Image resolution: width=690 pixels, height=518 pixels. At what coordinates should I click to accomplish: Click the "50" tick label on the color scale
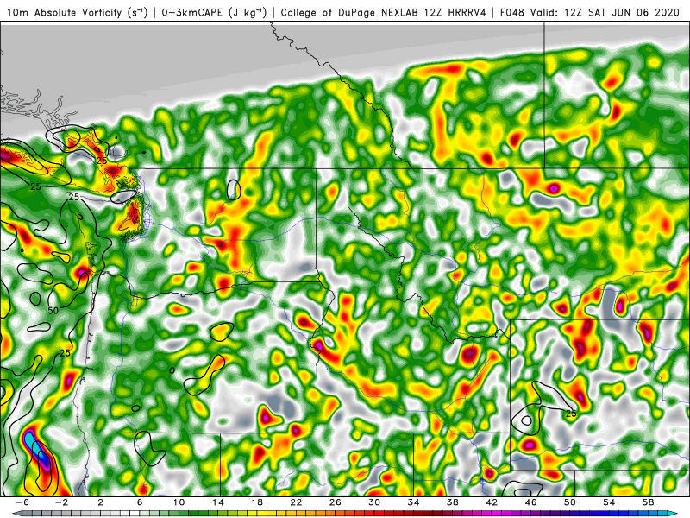tap(570, 502)
